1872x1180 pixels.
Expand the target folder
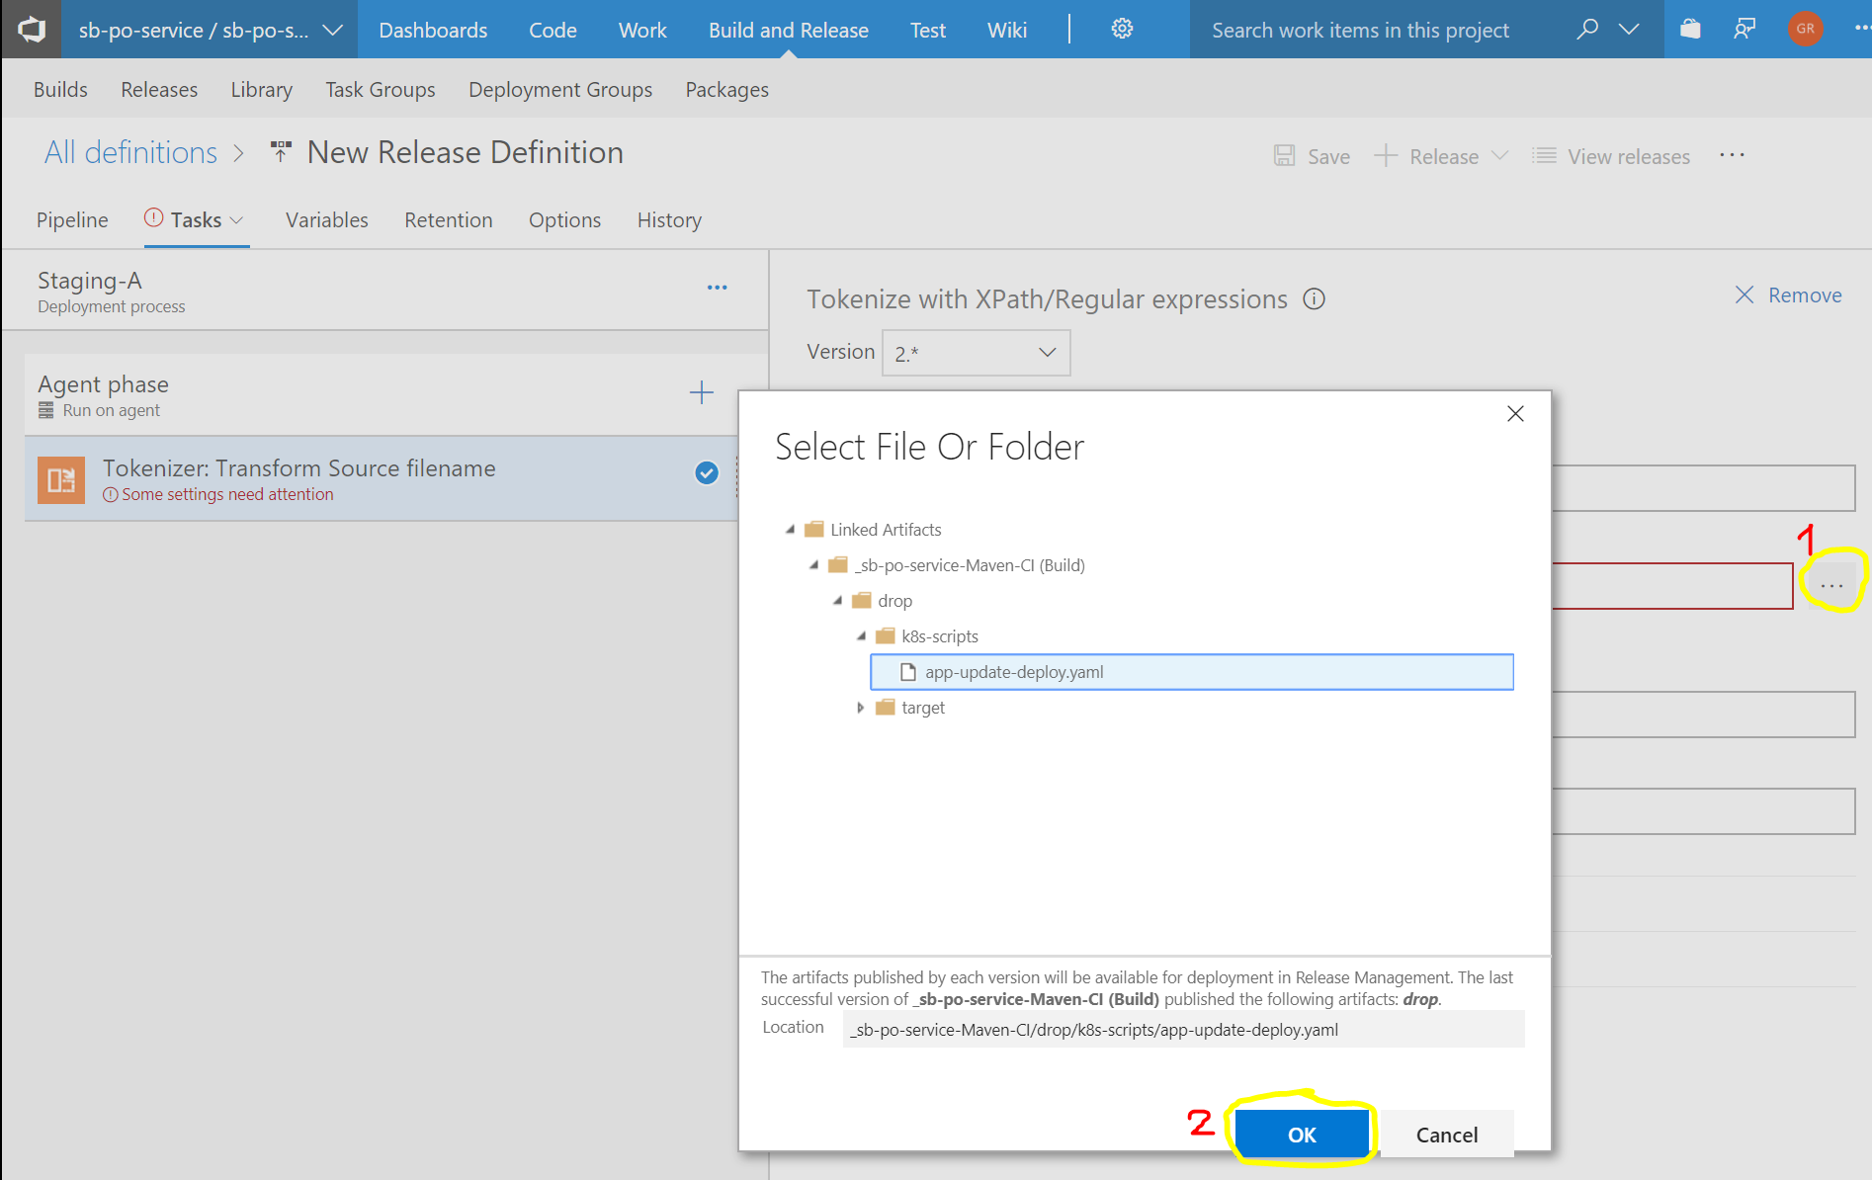[x=860, y=708]
